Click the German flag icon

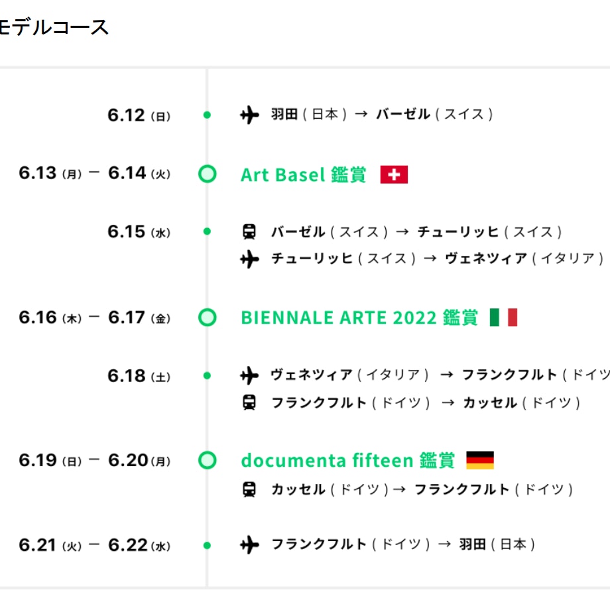pos(480,460)
